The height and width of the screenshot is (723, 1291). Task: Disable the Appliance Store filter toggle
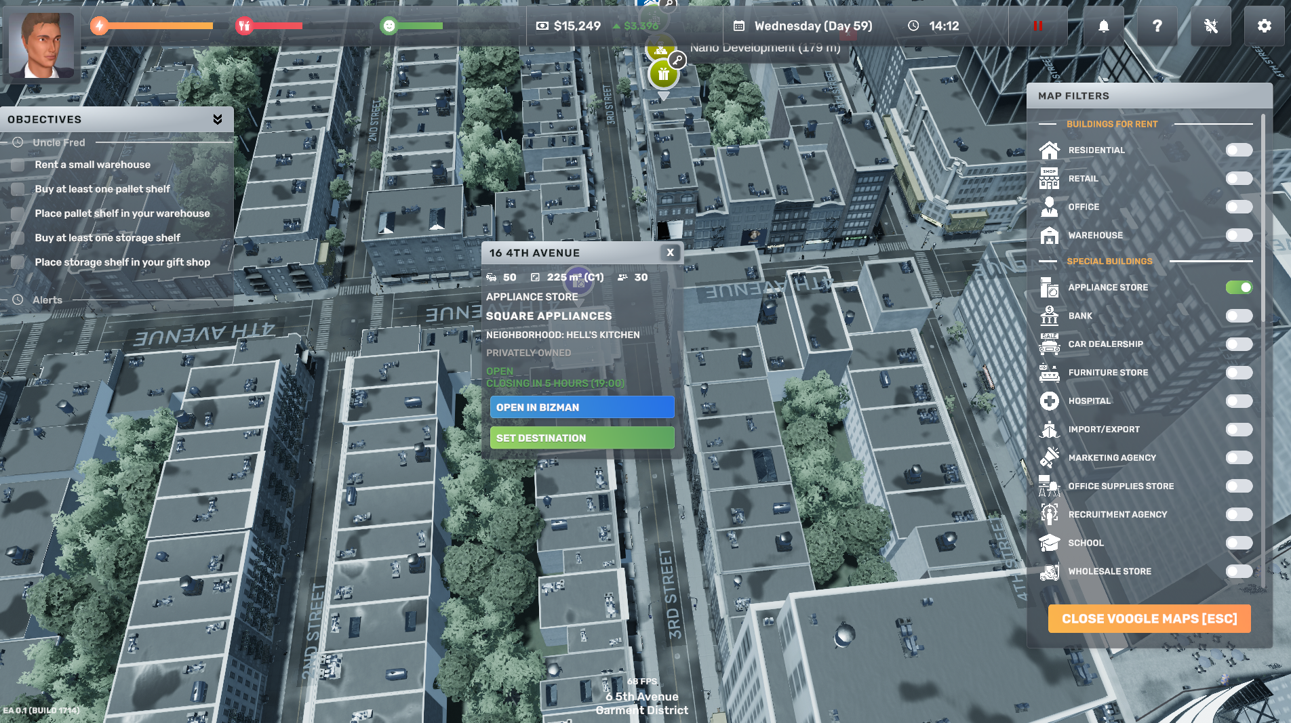(x=1238, y=287)
